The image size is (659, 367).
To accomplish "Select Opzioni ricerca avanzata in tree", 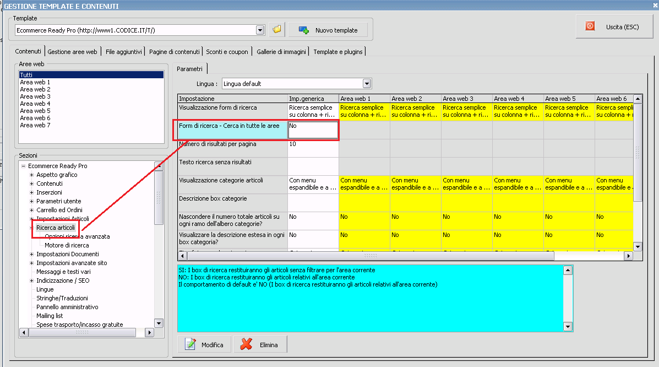I will click(77, 236).
